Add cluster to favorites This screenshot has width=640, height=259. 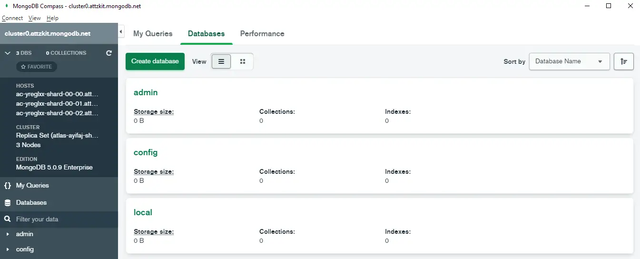37,67
